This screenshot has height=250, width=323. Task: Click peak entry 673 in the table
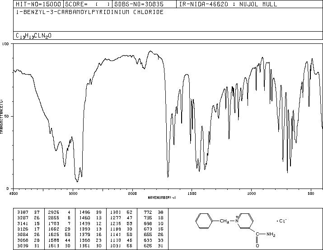(148, 229)
